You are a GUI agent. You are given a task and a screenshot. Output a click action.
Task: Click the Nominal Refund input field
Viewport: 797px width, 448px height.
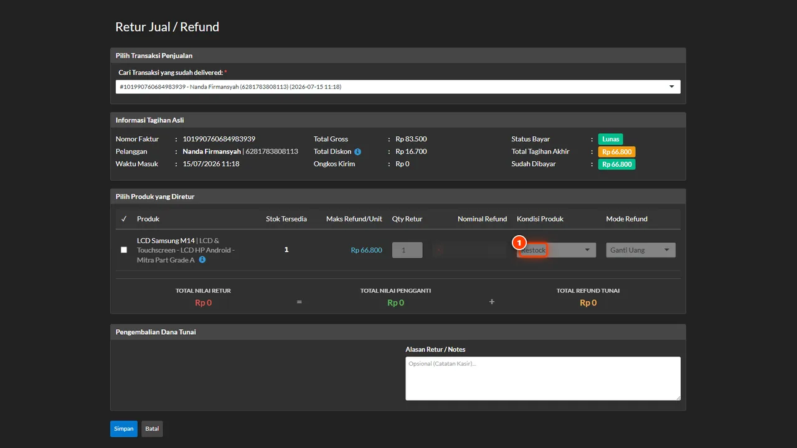tap(469, 250)
